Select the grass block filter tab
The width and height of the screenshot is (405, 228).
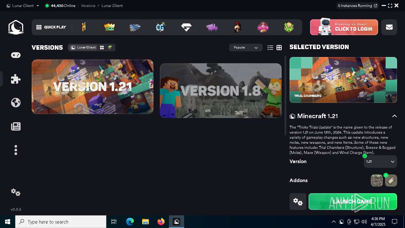click(x=110, y=47)
